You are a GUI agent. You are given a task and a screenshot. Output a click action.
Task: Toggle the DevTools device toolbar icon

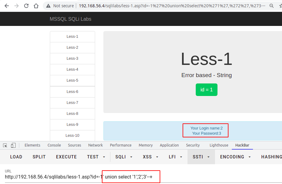tap(13, 145)
